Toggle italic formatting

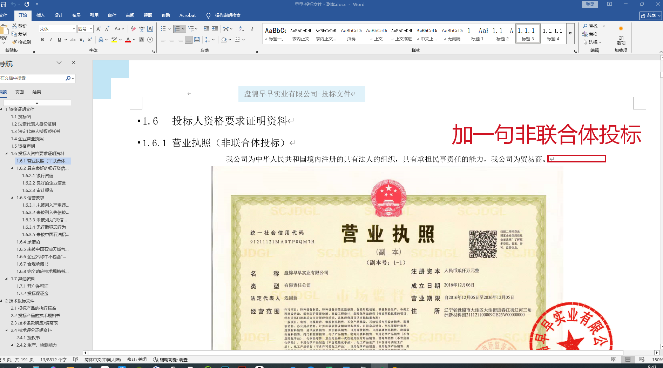click(51, 40)
